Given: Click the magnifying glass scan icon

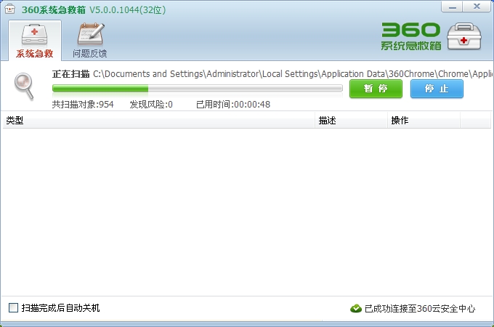Looking at the screenshot, I should 24,86.
